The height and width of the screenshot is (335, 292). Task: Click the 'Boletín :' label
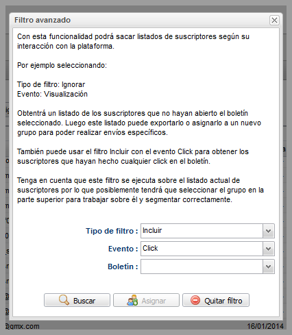click(x=123, y=266)
